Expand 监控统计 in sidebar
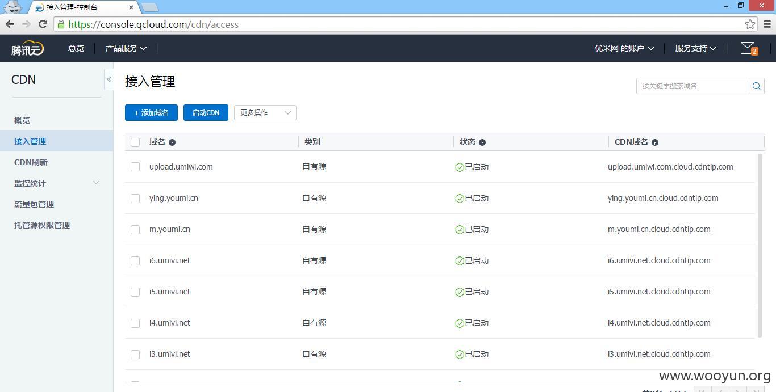Viewport: 776px width, 392px height. (57, 183)
